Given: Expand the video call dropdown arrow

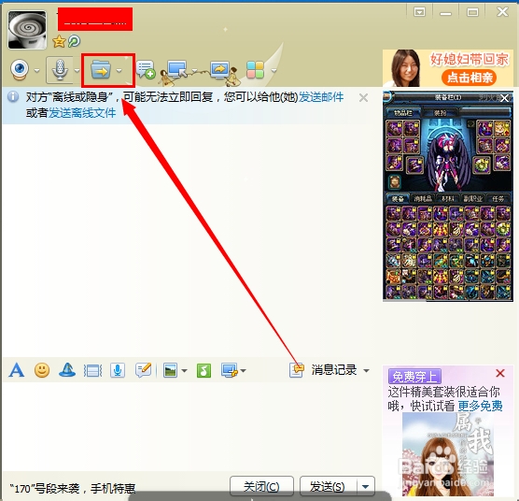Looking at the screenshot, I should [36, 70].
